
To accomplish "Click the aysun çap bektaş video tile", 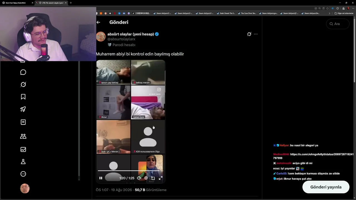I will (113, 72).
